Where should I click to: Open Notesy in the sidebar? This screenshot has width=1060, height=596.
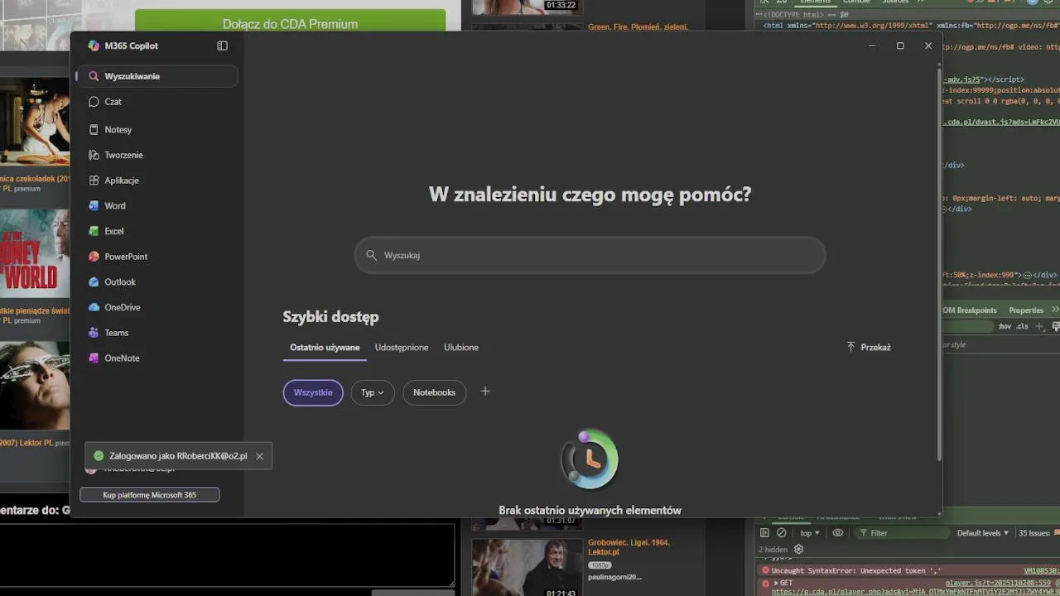click(x=157, y=130)
